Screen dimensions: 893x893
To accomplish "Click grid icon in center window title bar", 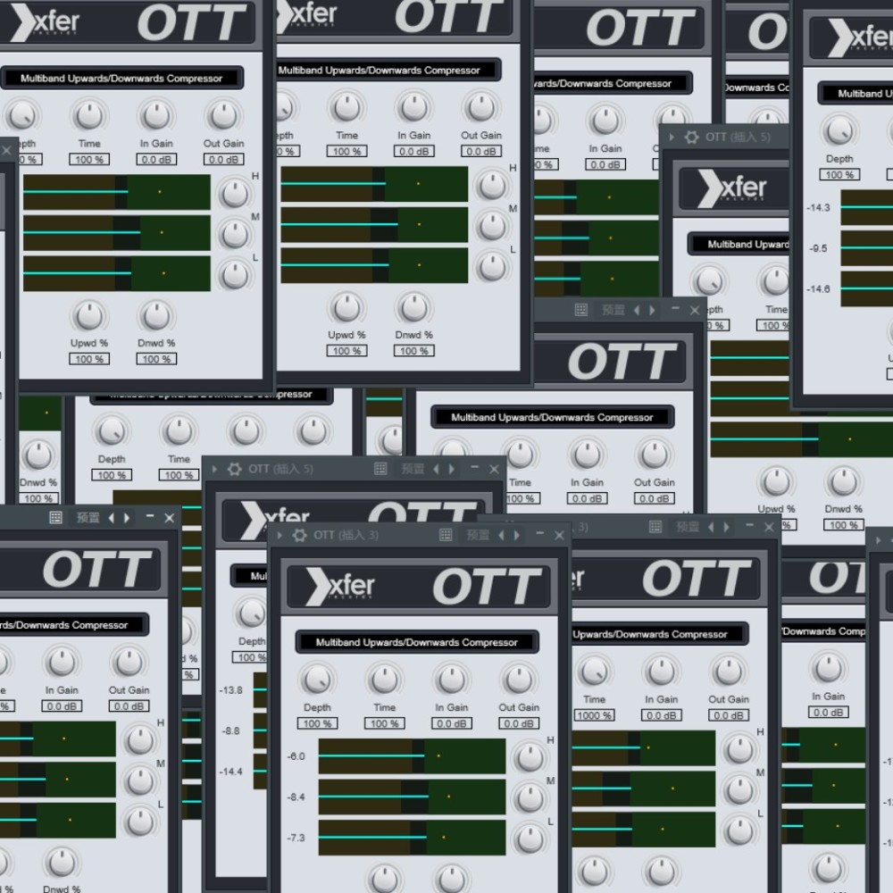I will (x=581, y=310).
